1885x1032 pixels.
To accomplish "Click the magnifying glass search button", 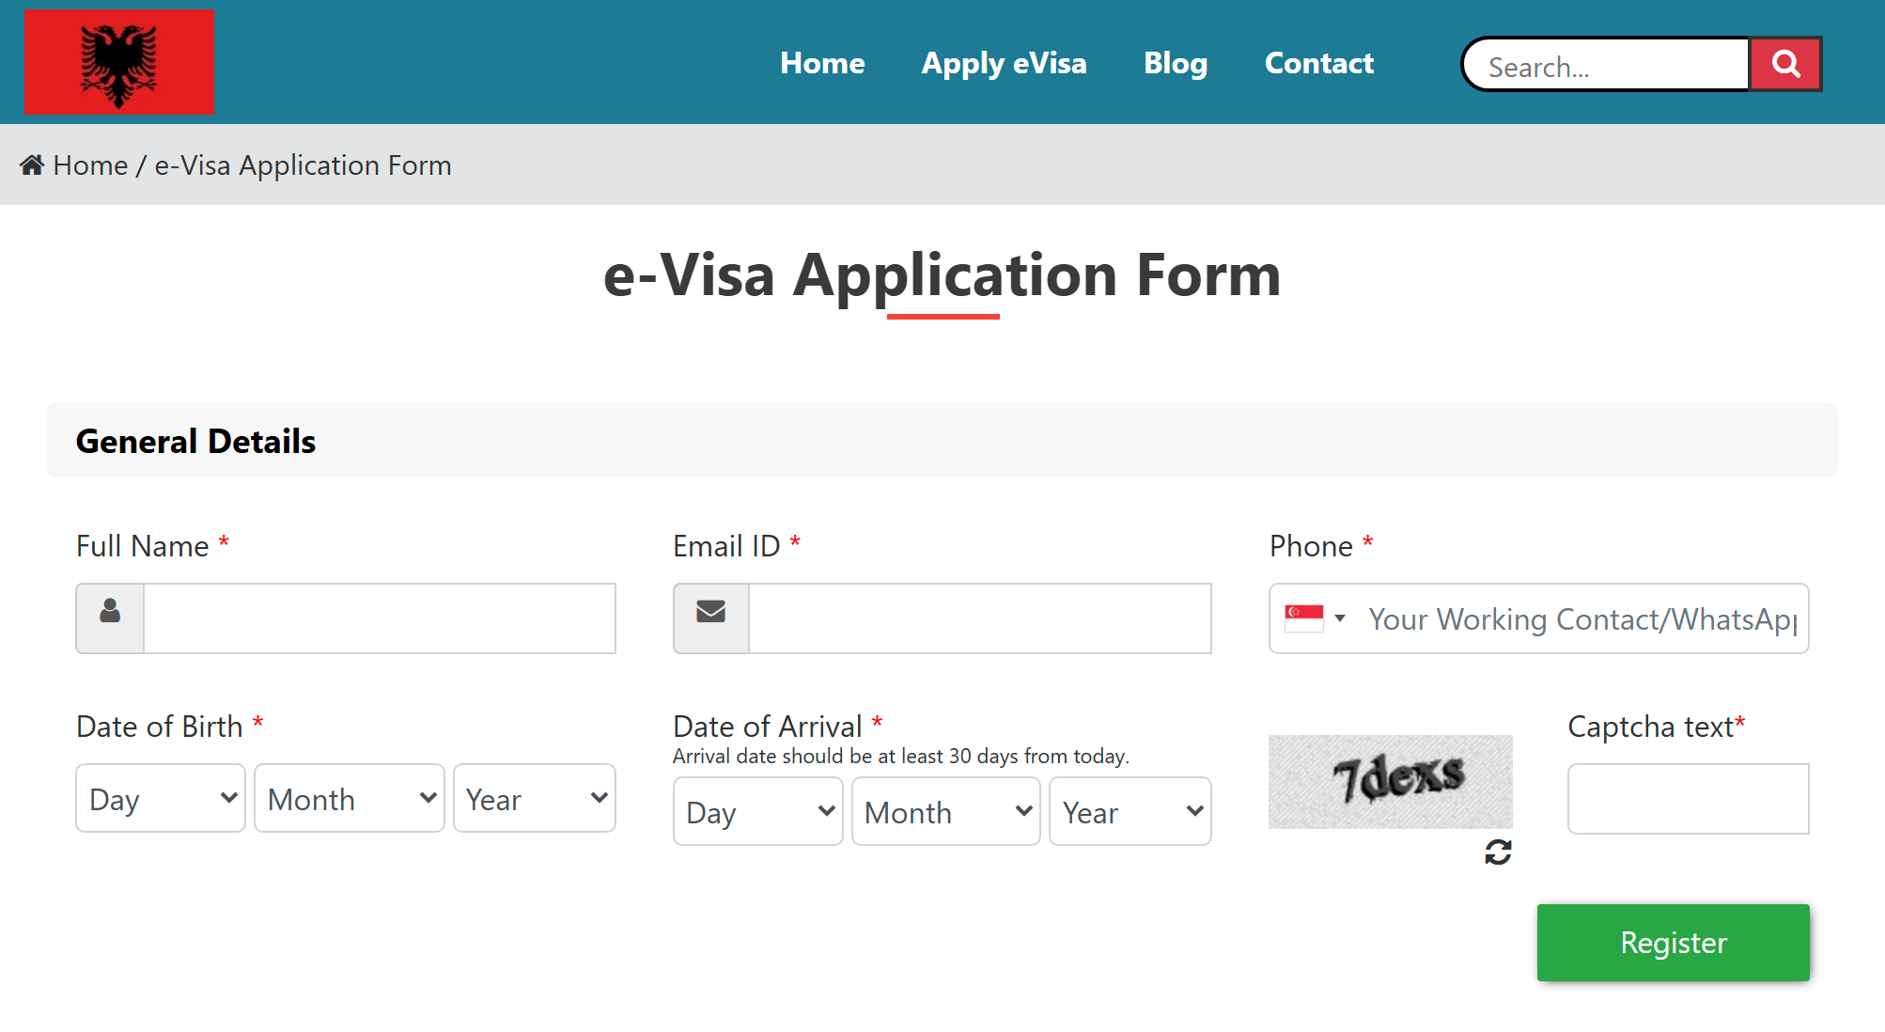I will pyautogui.click(x=1784, y=64).
